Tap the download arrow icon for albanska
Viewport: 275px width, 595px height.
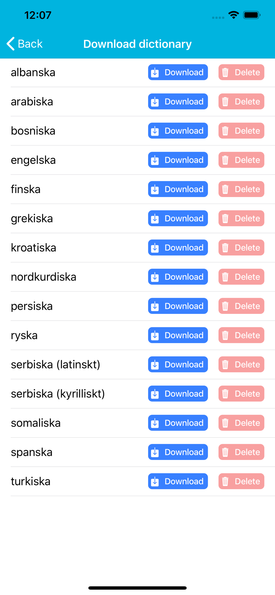click(x=155, y=73)
